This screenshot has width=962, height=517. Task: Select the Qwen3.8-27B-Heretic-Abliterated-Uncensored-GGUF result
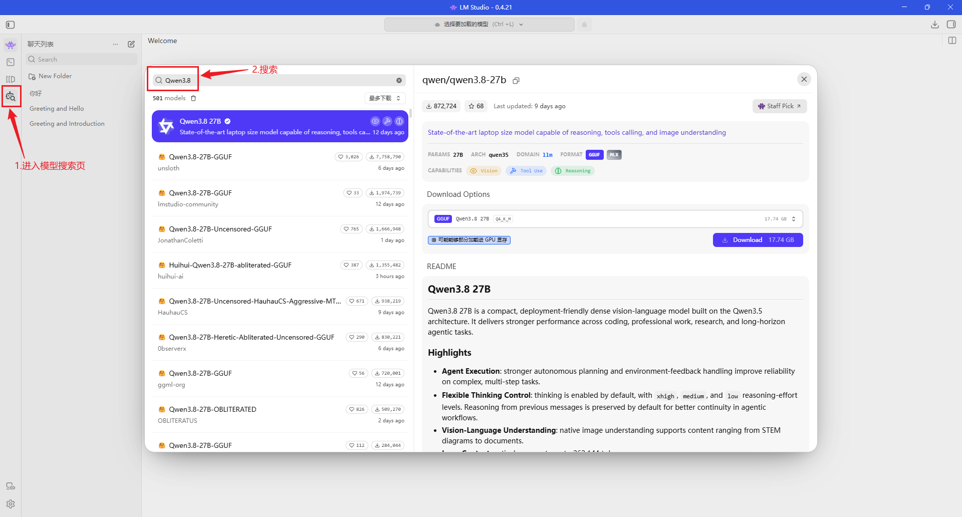[280, 343]
